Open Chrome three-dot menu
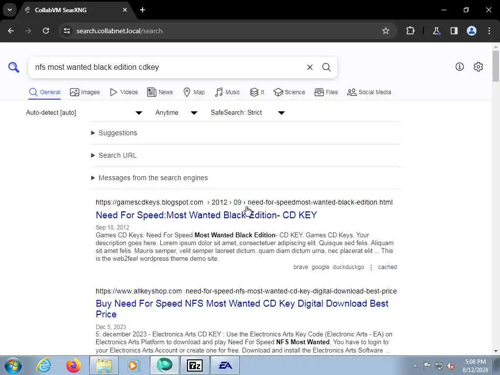Image resolution: width=500 pixels, height=375 pixels. pyautogui.click(x=489, y=31)
